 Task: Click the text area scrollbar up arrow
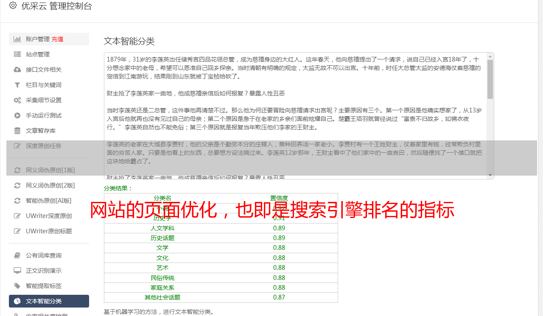coord(490,56)
